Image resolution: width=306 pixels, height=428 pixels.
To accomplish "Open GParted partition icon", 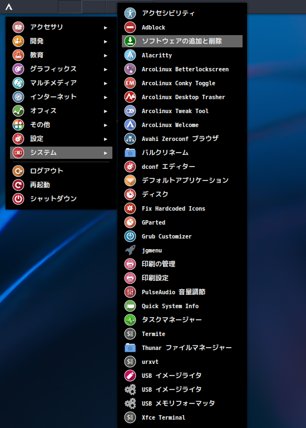I will 130,222.
